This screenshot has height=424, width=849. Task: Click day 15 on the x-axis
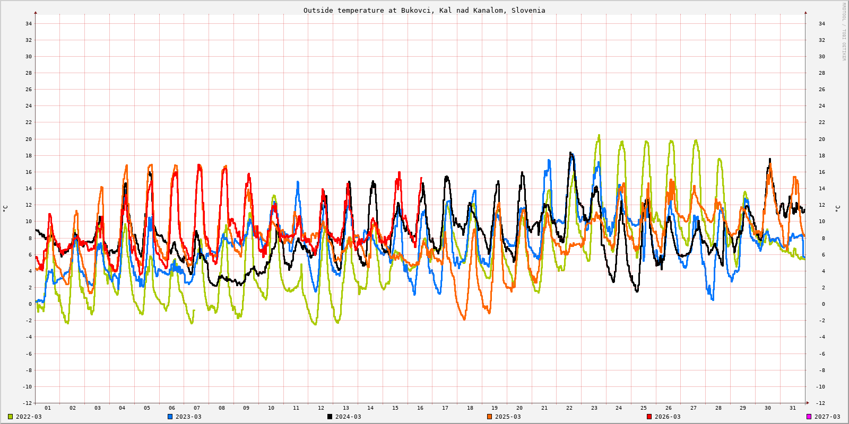[395, 408]
